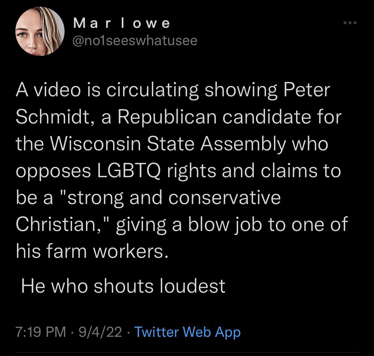The width and height of the screenshot is (374, 356).
Task: Click the word 'opposes' in the tweet body
Action: pyautogui.click(x=53, y=172)
